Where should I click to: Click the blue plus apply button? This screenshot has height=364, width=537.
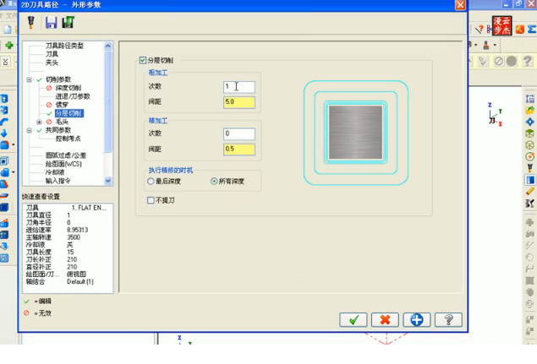(416, 320)
